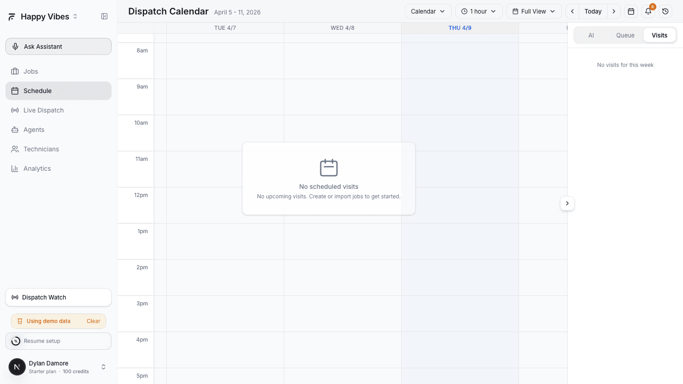Screen dimensions: 683x384
Task: Select Live Dispatch from the sidebar
Action: click(43, 110)
